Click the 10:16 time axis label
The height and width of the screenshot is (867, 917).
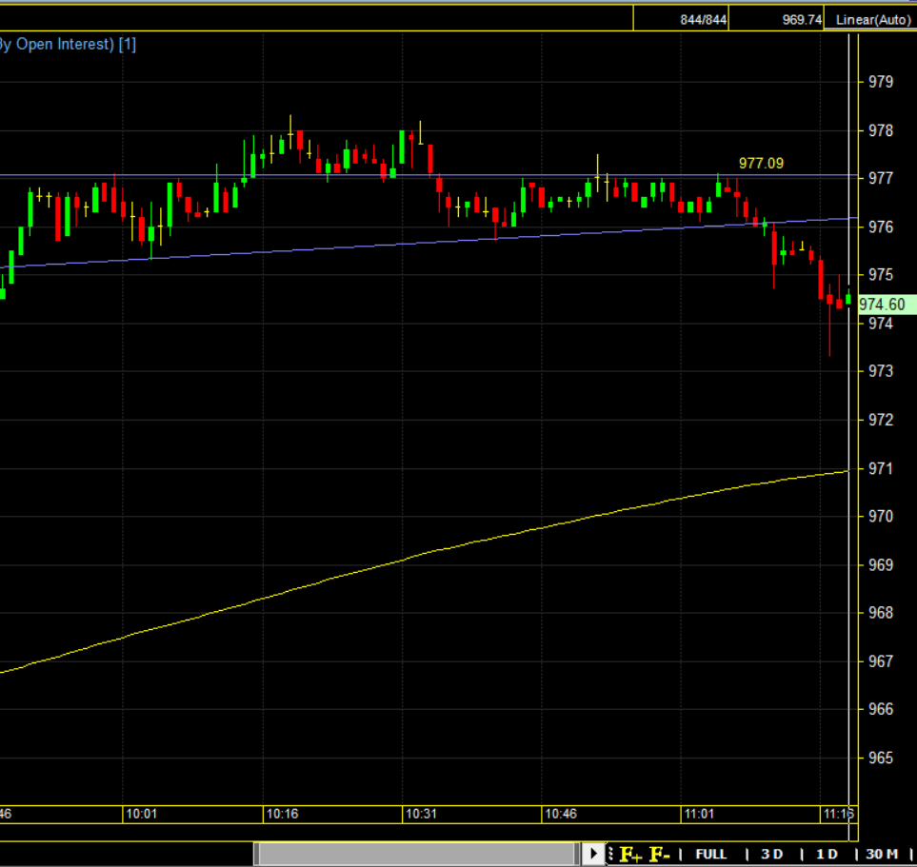pos(283,814)
